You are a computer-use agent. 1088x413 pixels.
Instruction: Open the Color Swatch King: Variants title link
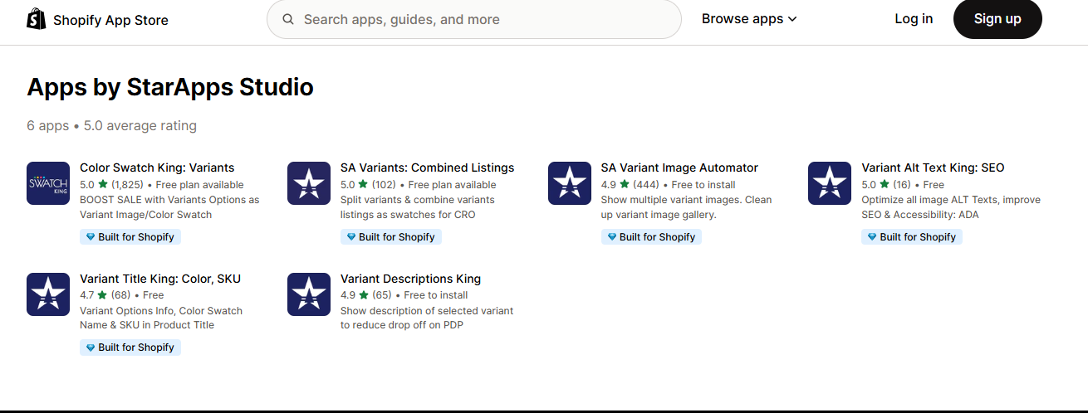[157, 168]
